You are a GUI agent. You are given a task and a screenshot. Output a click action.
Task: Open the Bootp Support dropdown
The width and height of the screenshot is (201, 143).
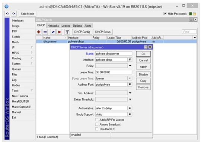pos(130,114)
